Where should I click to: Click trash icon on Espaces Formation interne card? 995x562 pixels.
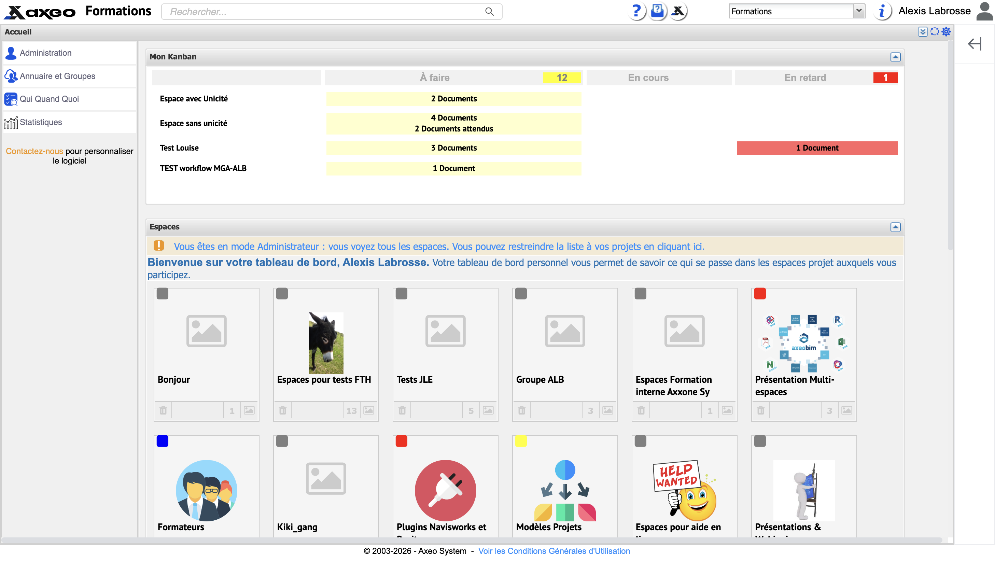[x=641, y=410]
